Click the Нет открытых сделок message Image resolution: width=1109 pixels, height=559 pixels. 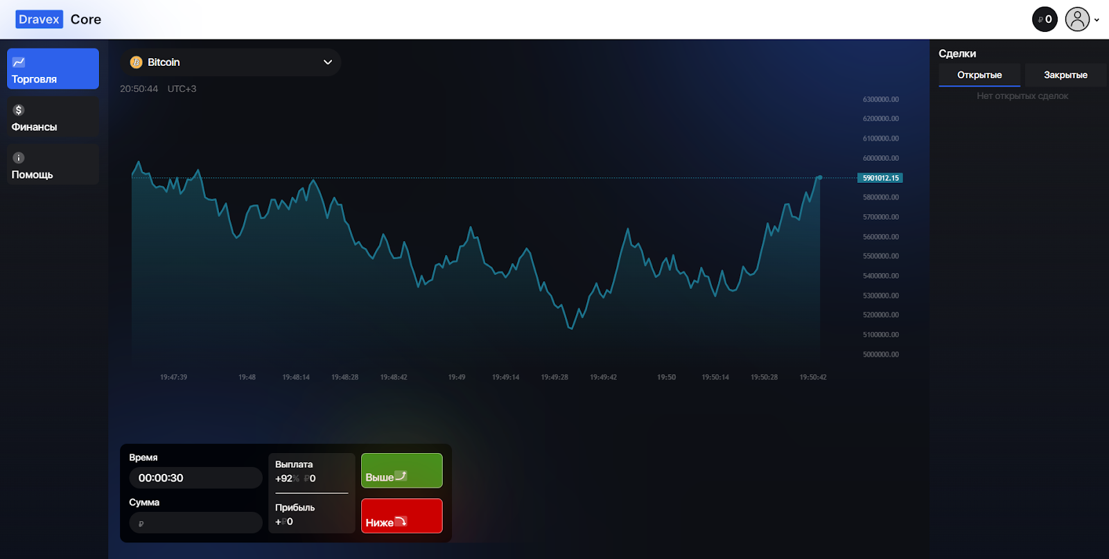(1022, 96)
